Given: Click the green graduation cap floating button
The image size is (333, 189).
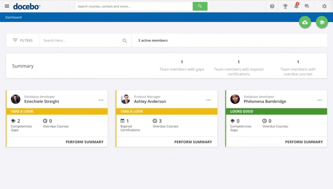Looking at the screenshot, I should point(322,22).
